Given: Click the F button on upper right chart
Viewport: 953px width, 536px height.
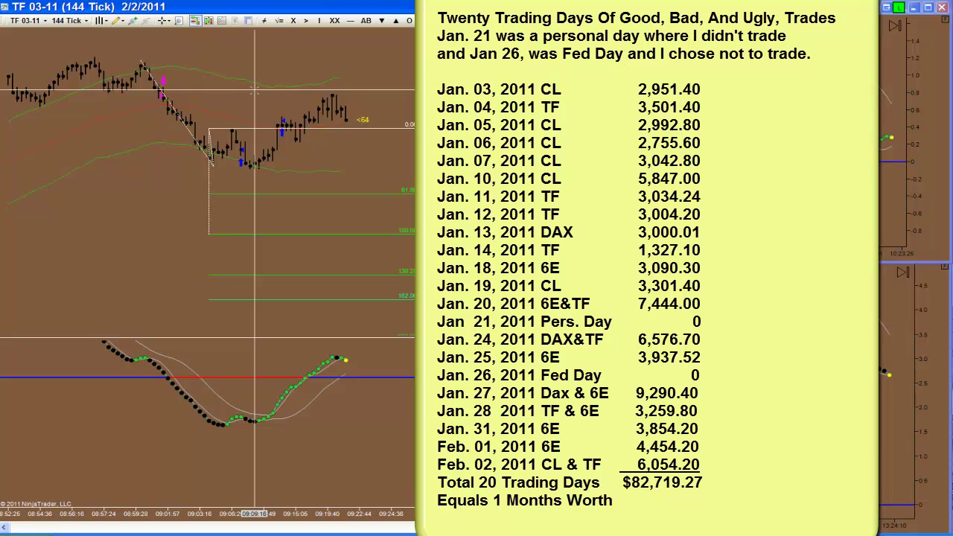Looking at the screenshot, I should 946,20.
